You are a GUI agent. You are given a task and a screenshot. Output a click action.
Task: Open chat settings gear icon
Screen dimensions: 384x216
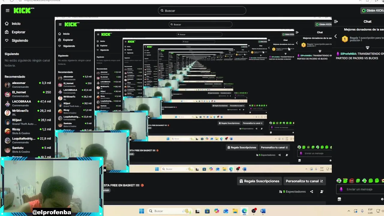pos(382,199)
